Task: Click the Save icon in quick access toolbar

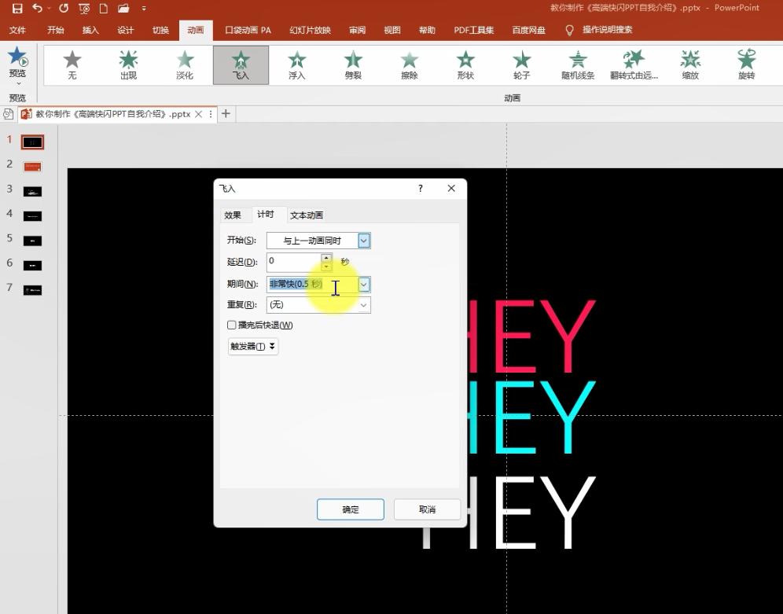Action: (x=17, y=9)
